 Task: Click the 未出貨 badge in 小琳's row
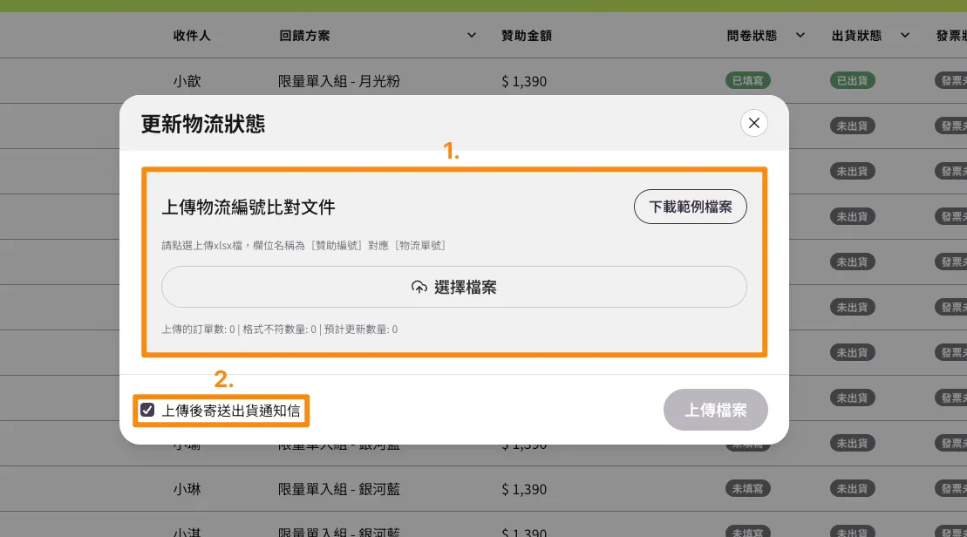[852, 489]
